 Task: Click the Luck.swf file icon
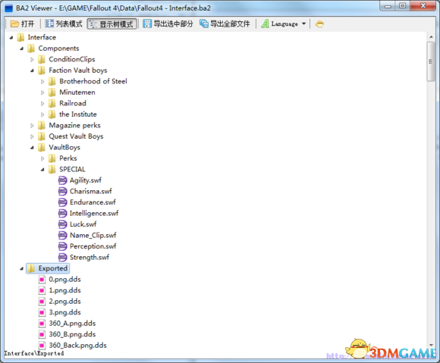[62, 224]
